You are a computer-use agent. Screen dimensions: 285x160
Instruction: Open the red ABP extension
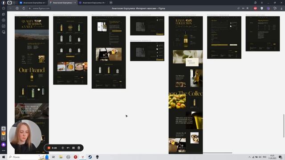tap(255, 8)
